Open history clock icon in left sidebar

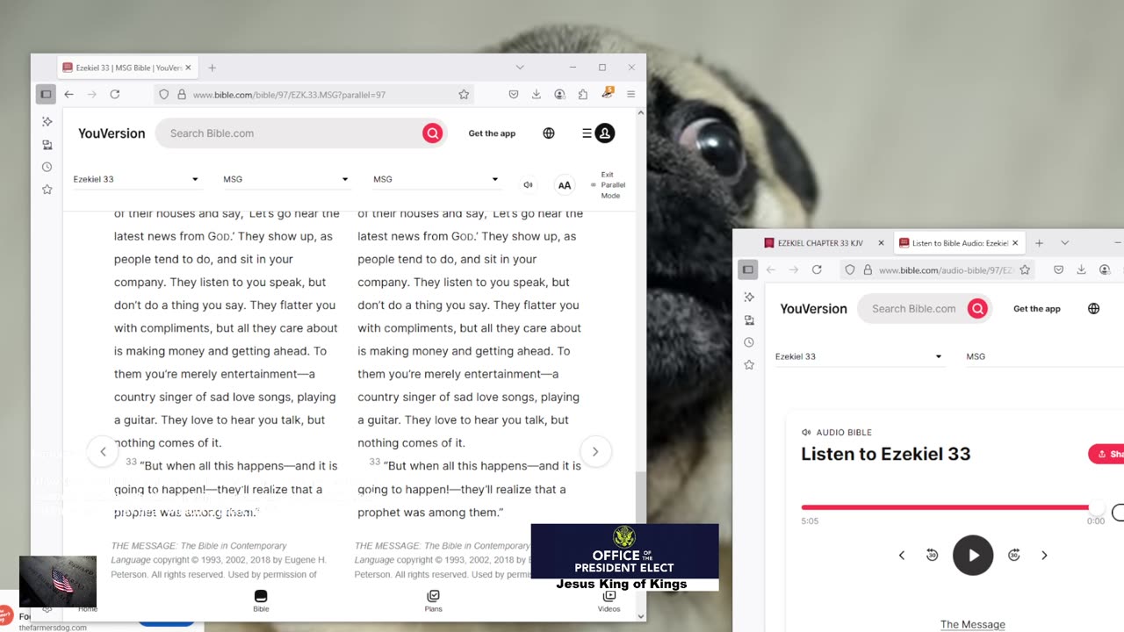(x=47, y=167)
